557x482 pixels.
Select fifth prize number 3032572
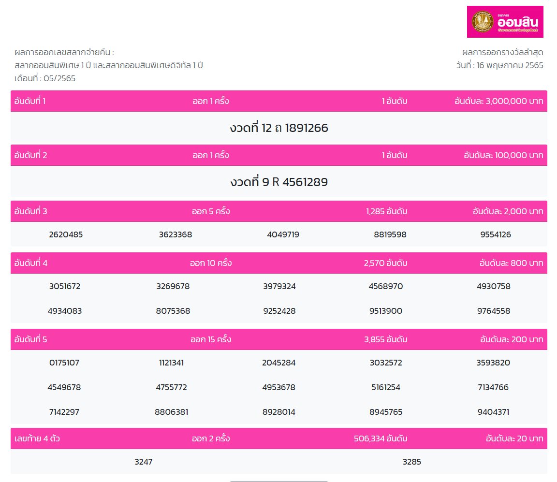pyautogui.click(x=386, y=363)
